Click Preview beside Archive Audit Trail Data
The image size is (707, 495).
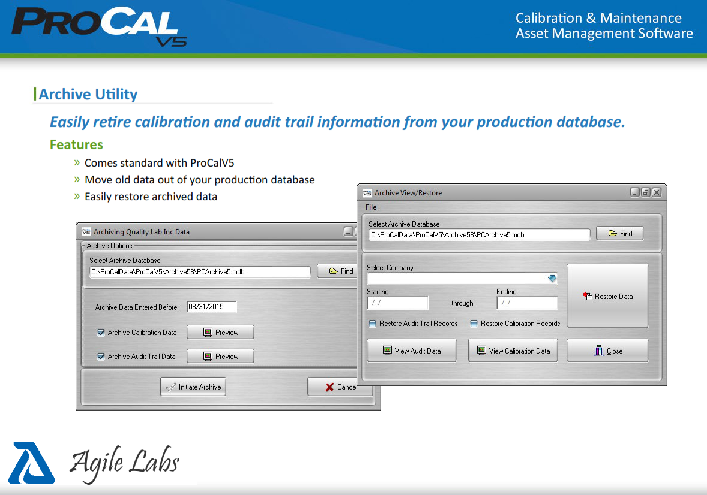[x=220, y=356]
